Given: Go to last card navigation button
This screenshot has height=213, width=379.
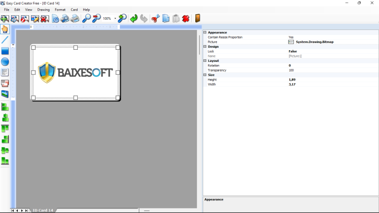Looking at the screenshot, I should 26,210.
